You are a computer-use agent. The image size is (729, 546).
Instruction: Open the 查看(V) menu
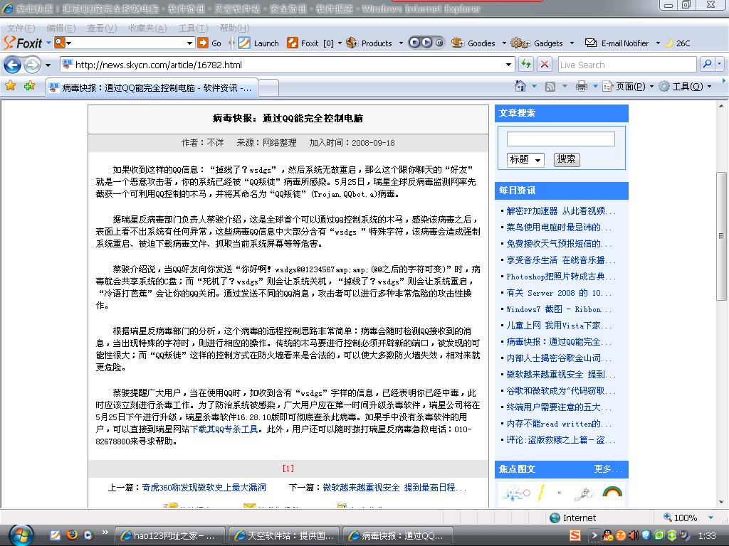[x=102, y=28]
